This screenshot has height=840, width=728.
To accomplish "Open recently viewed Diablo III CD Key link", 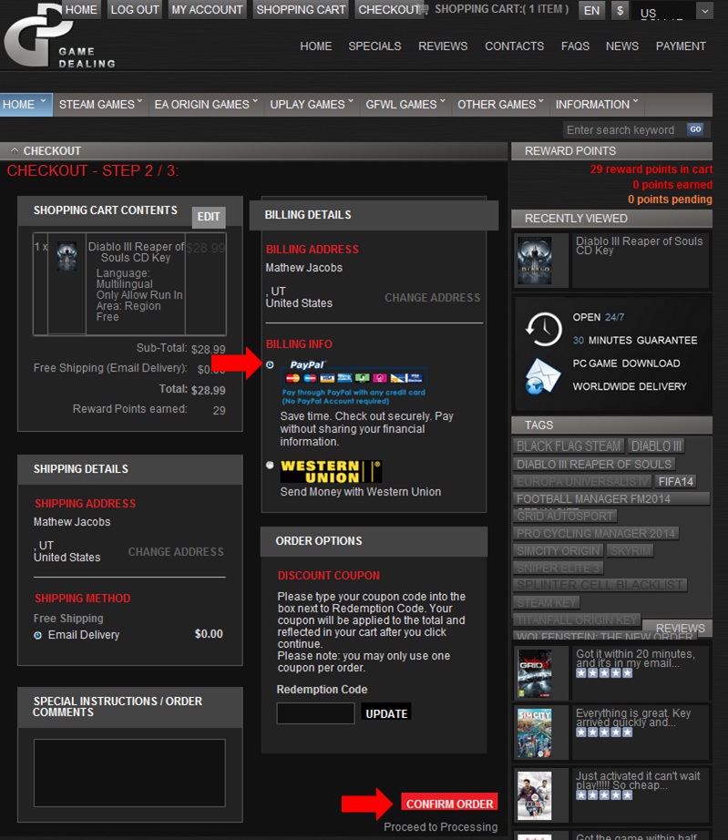I will (639, 245).
